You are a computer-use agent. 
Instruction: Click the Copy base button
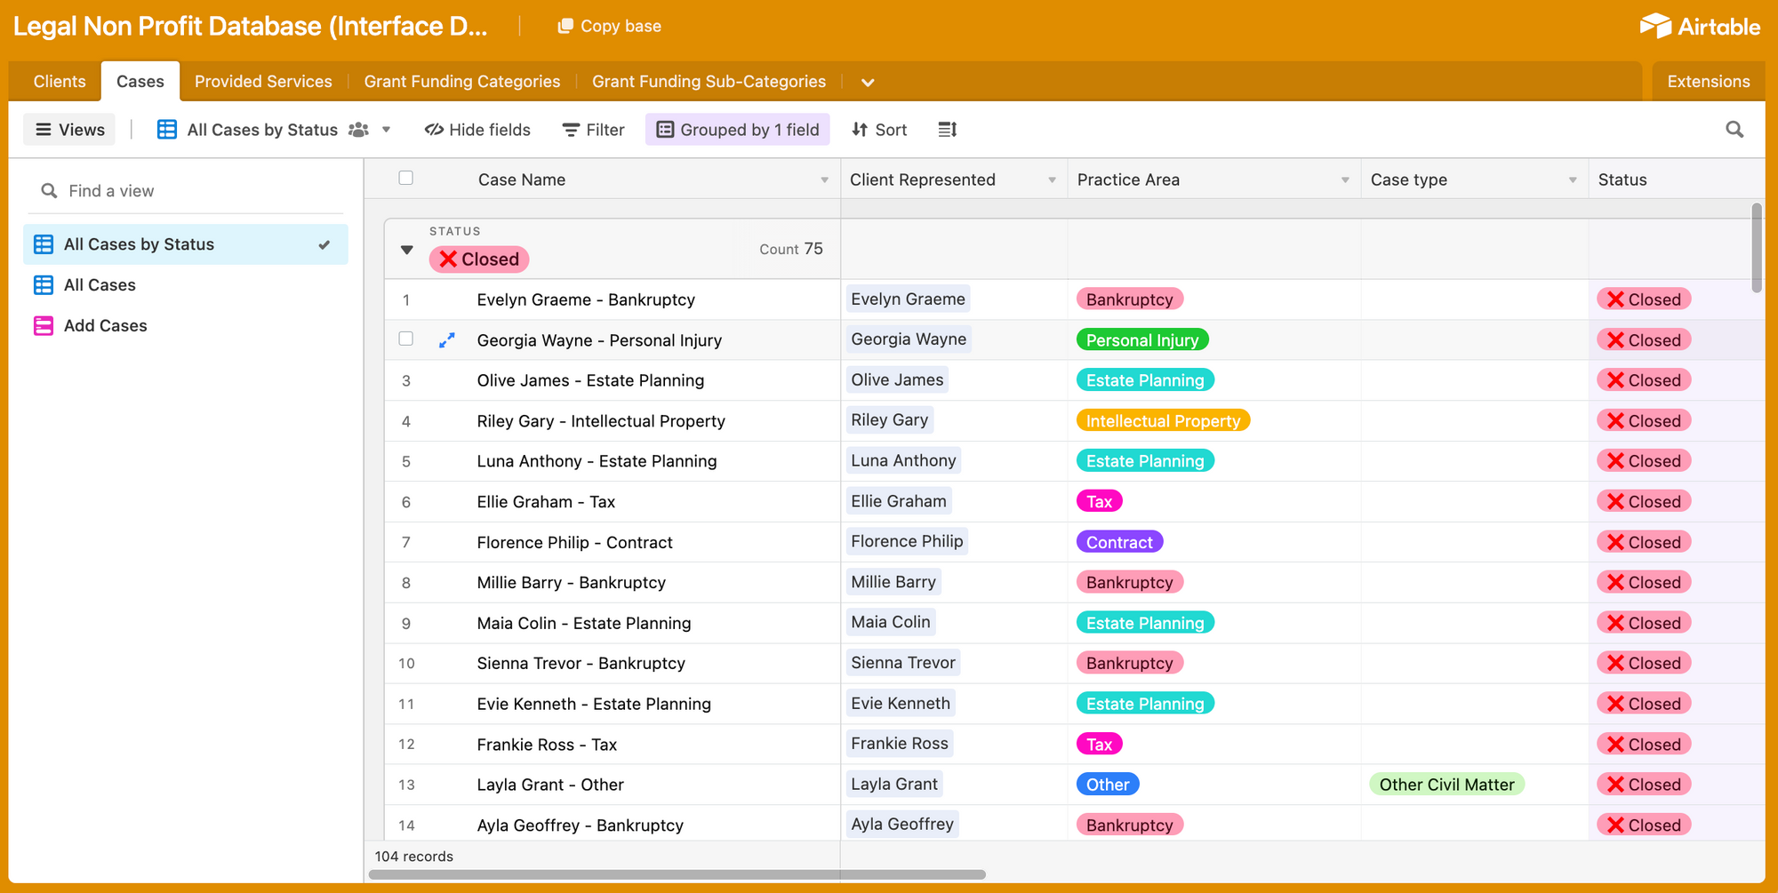tap(610, 27)
